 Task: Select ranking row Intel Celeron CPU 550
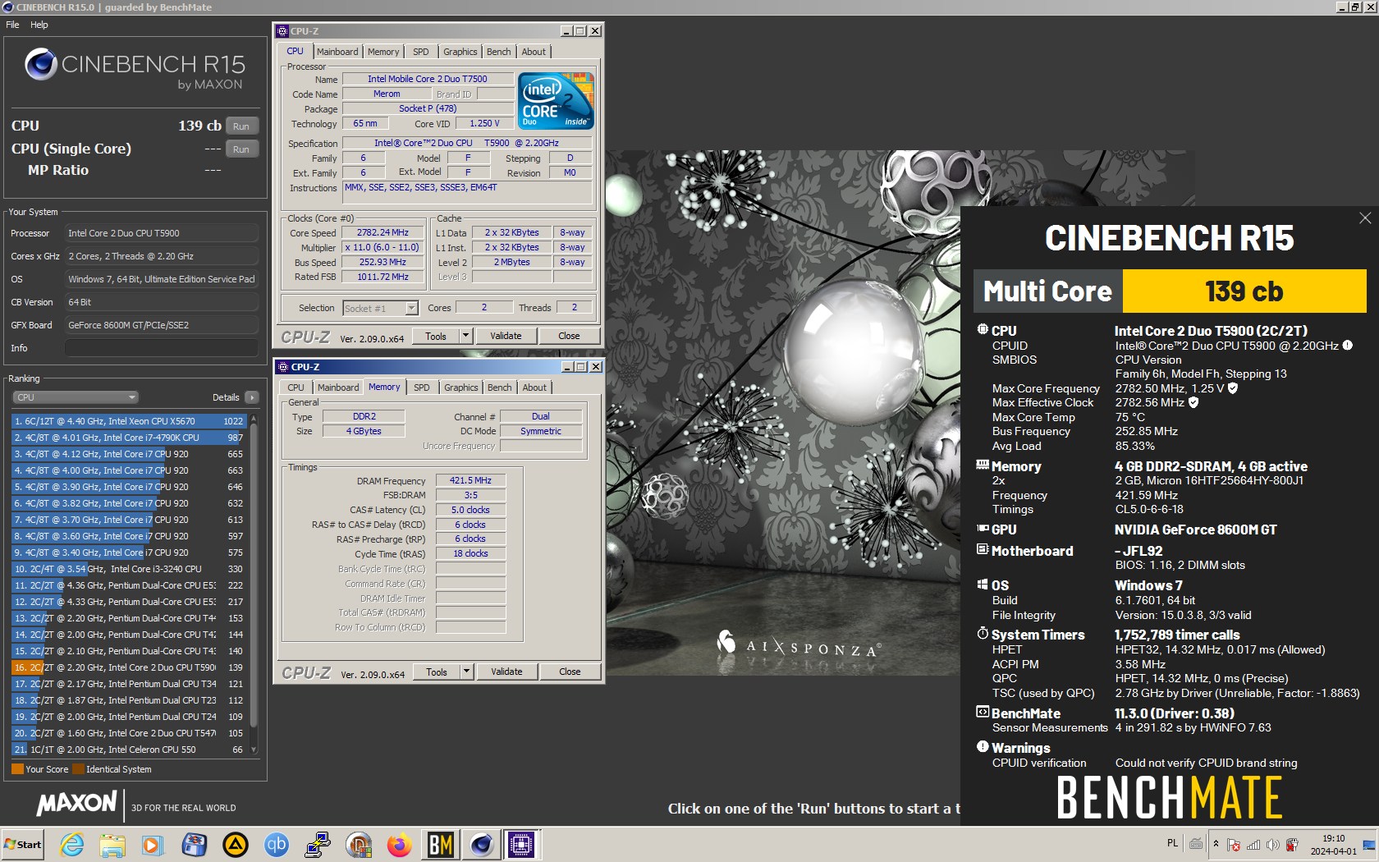pyautogui.click(x=129, y=750)
